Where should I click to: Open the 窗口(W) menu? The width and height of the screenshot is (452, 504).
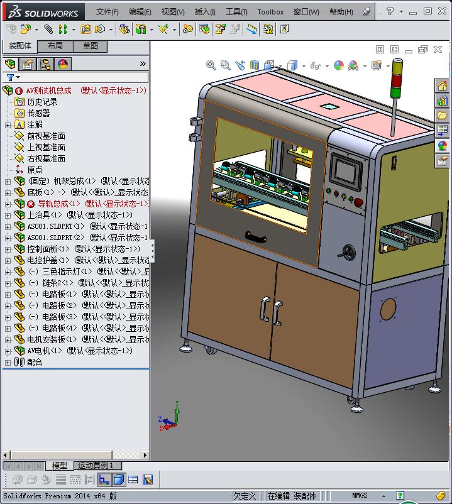pyautogui.click(x=306, y=12)
